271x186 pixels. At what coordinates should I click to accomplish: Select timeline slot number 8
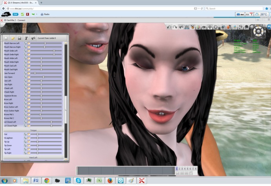point(196,169)
